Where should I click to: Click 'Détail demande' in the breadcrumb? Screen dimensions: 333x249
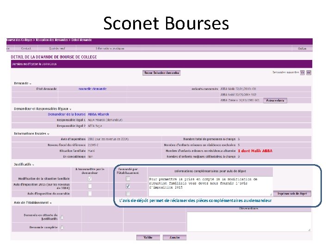[x=81, y=40]
